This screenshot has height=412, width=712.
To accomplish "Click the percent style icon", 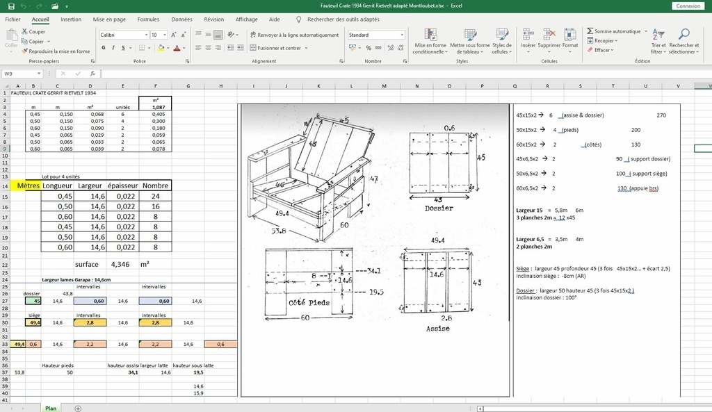I will click(x=369, y=48).
